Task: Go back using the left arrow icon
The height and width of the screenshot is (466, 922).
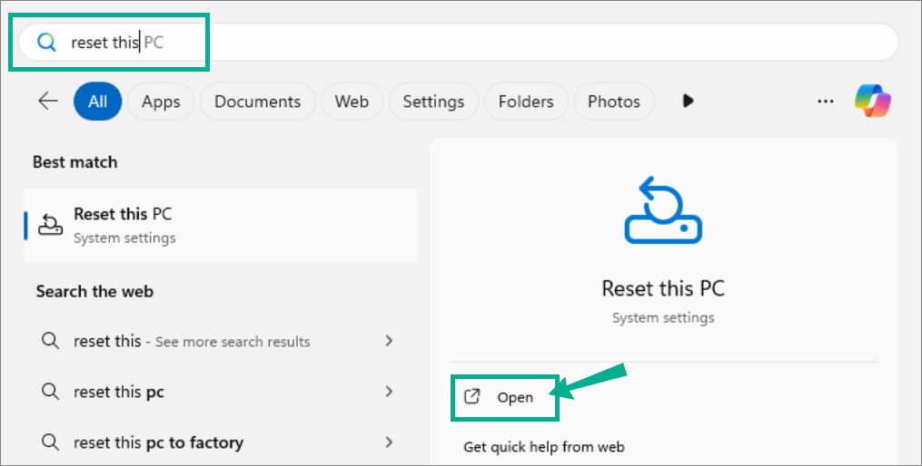Action: [x=47, y=101]
